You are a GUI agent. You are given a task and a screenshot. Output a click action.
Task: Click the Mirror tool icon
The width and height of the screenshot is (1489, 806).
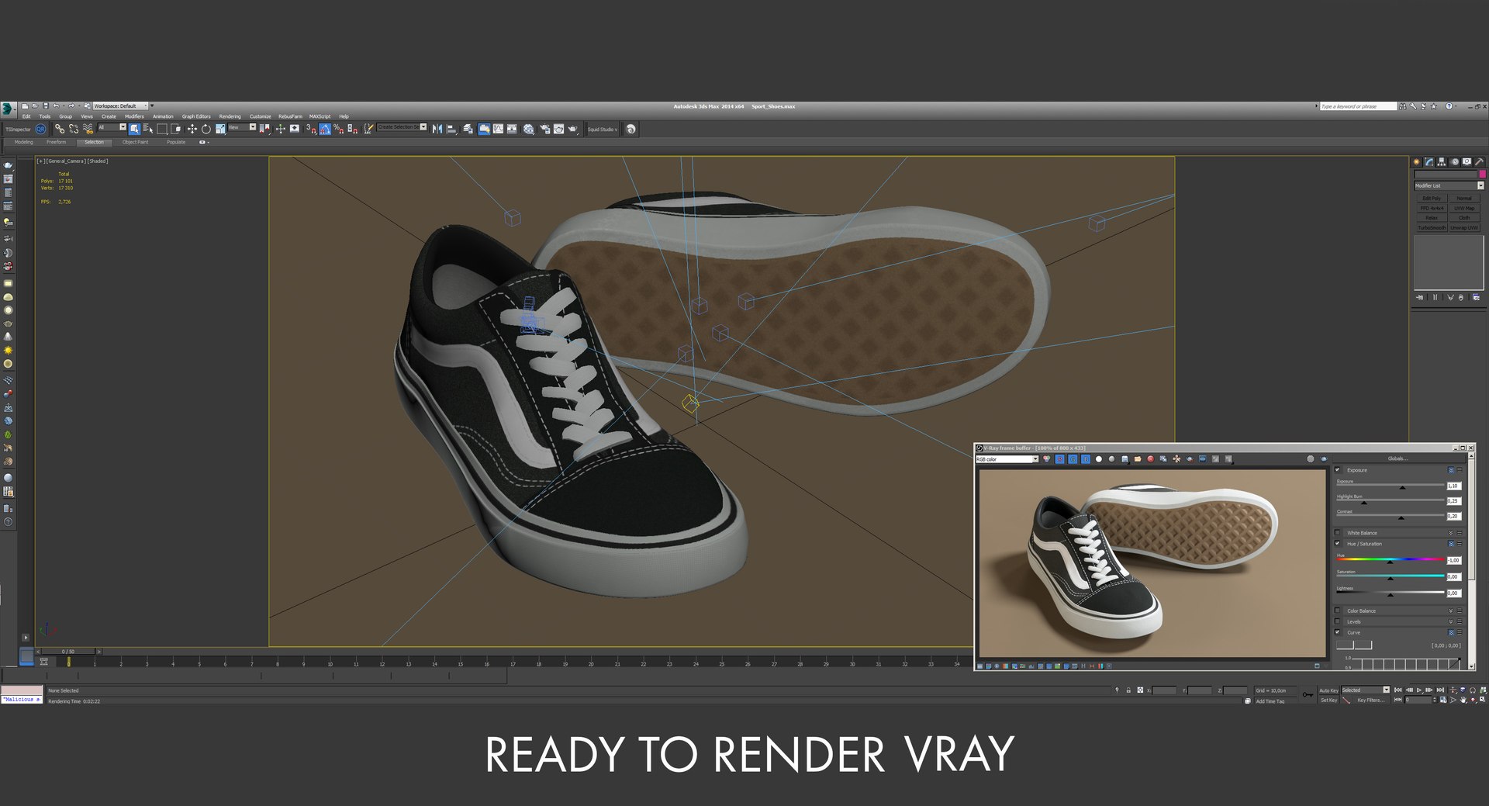coord(437,130)
